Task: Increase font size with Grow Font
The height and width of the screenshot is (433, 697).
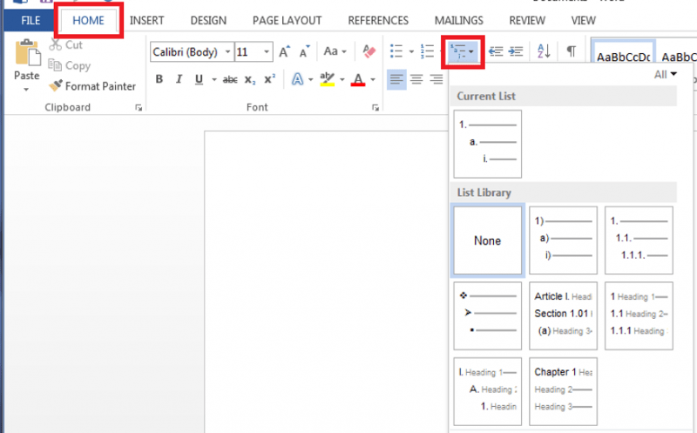Action: tap(285, 51)
